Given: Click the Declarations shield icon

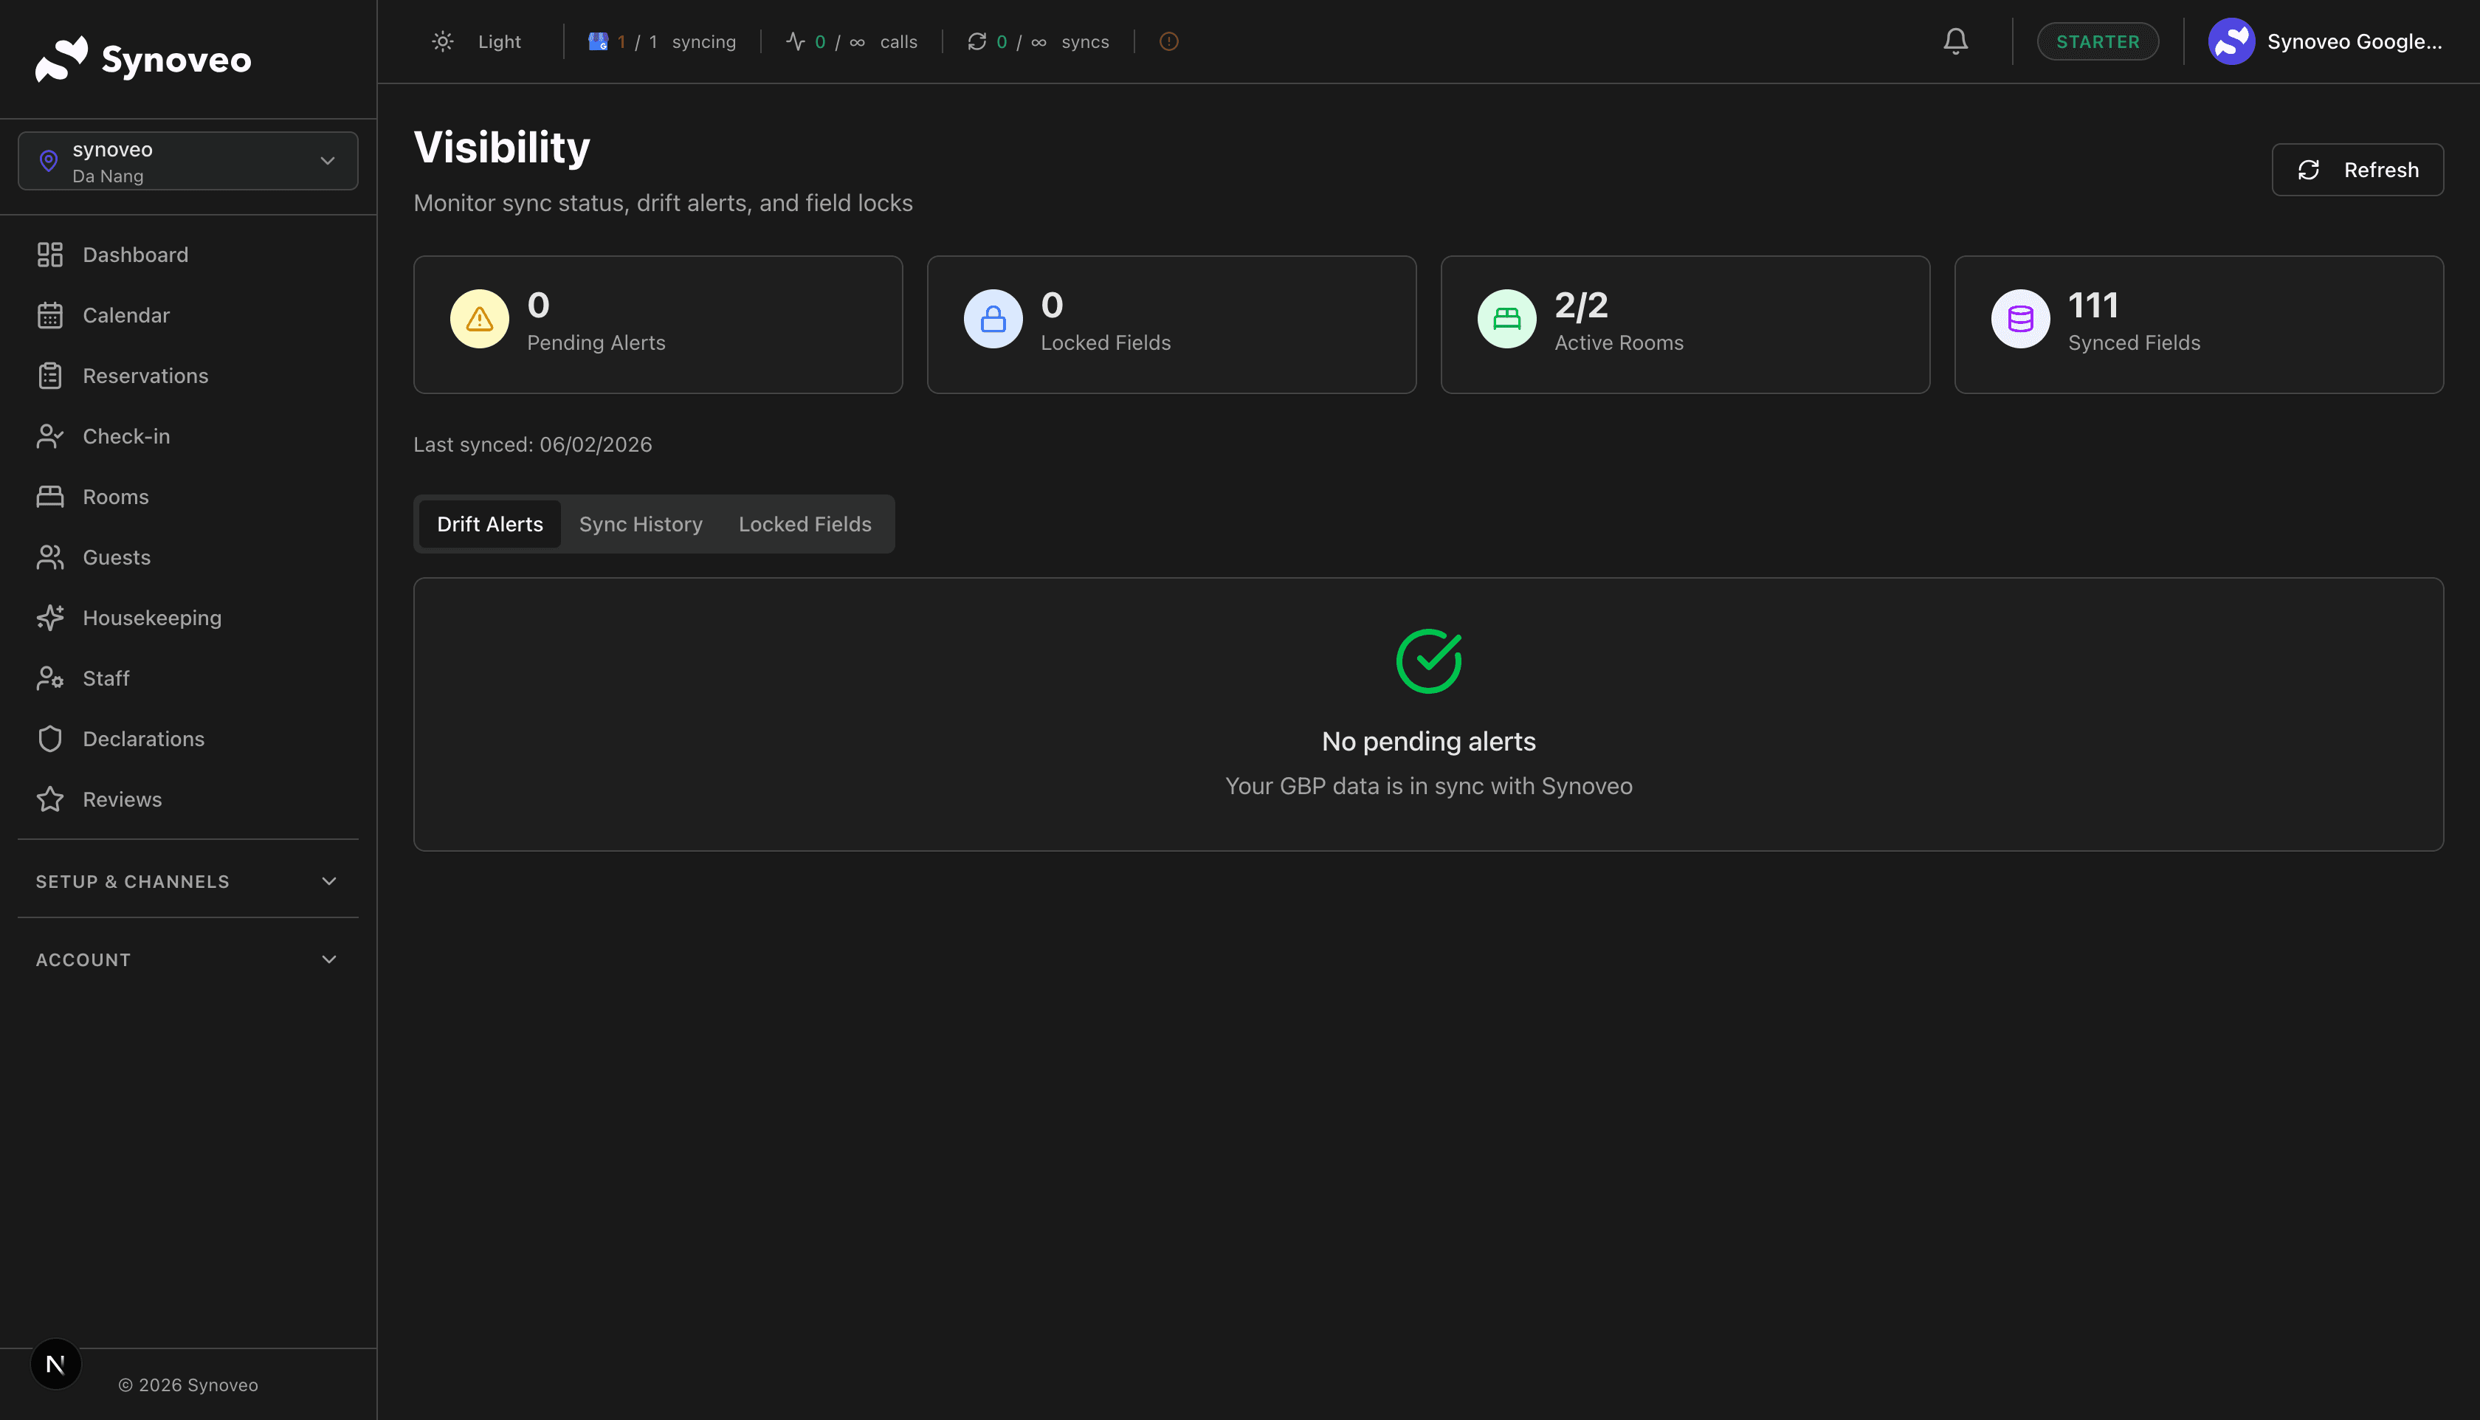Looking at the screenshot, I should (x=49, y=738).
